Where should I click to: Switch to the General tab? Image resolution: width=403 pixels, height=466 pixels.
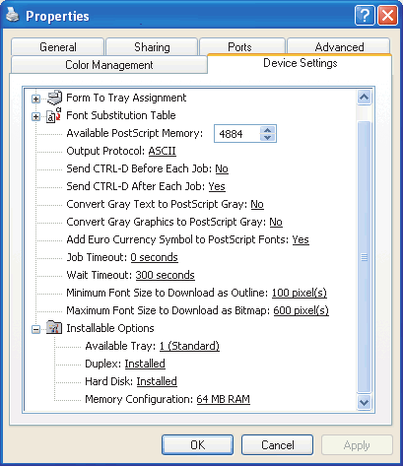(x=58, y=47)
